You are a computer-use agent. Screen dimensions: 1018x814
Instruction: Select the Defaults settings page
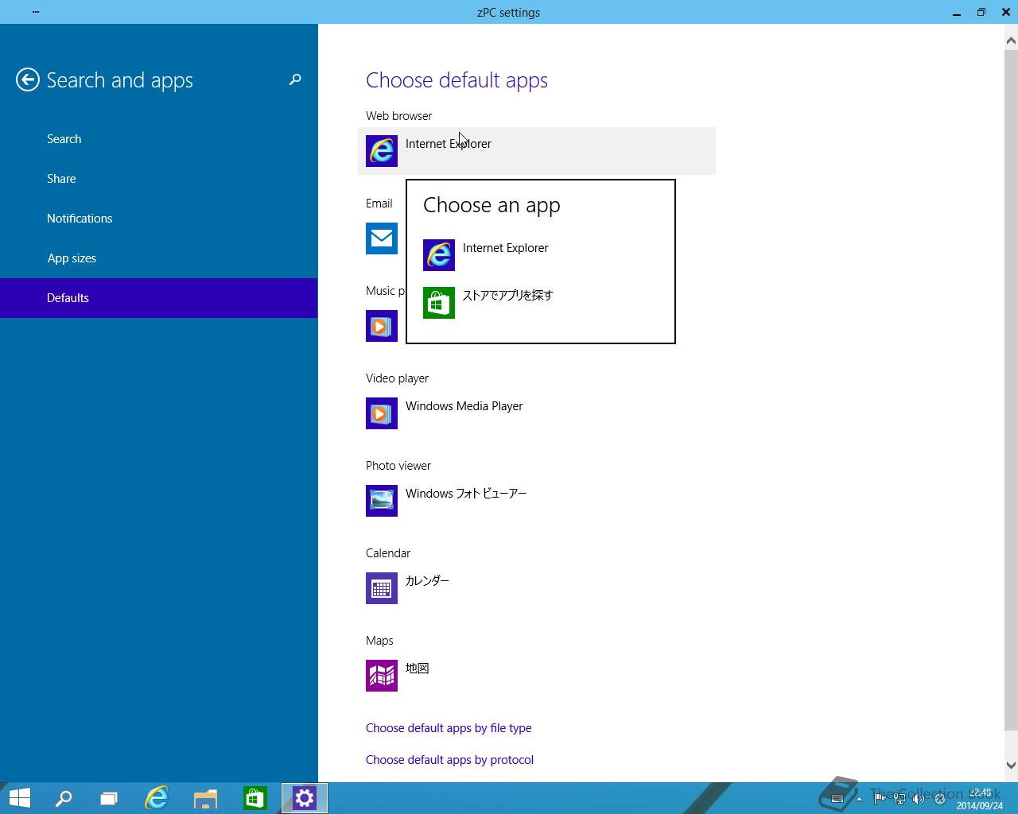pos(159,298)
